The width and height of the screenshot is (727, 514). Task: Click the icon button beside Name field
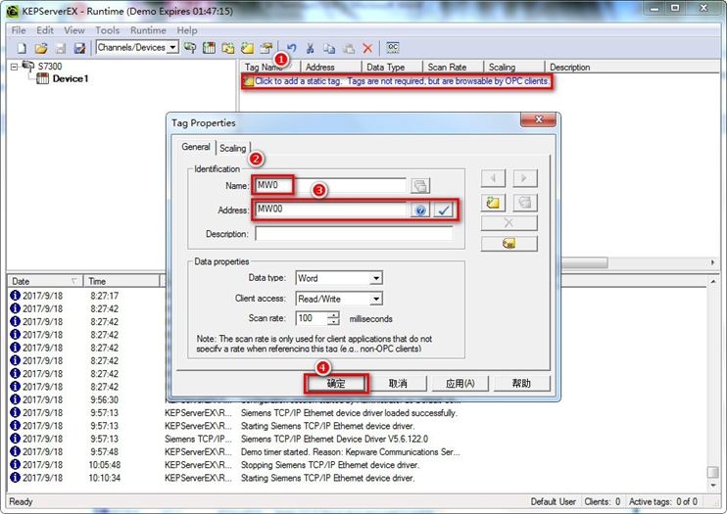(420, 186)
